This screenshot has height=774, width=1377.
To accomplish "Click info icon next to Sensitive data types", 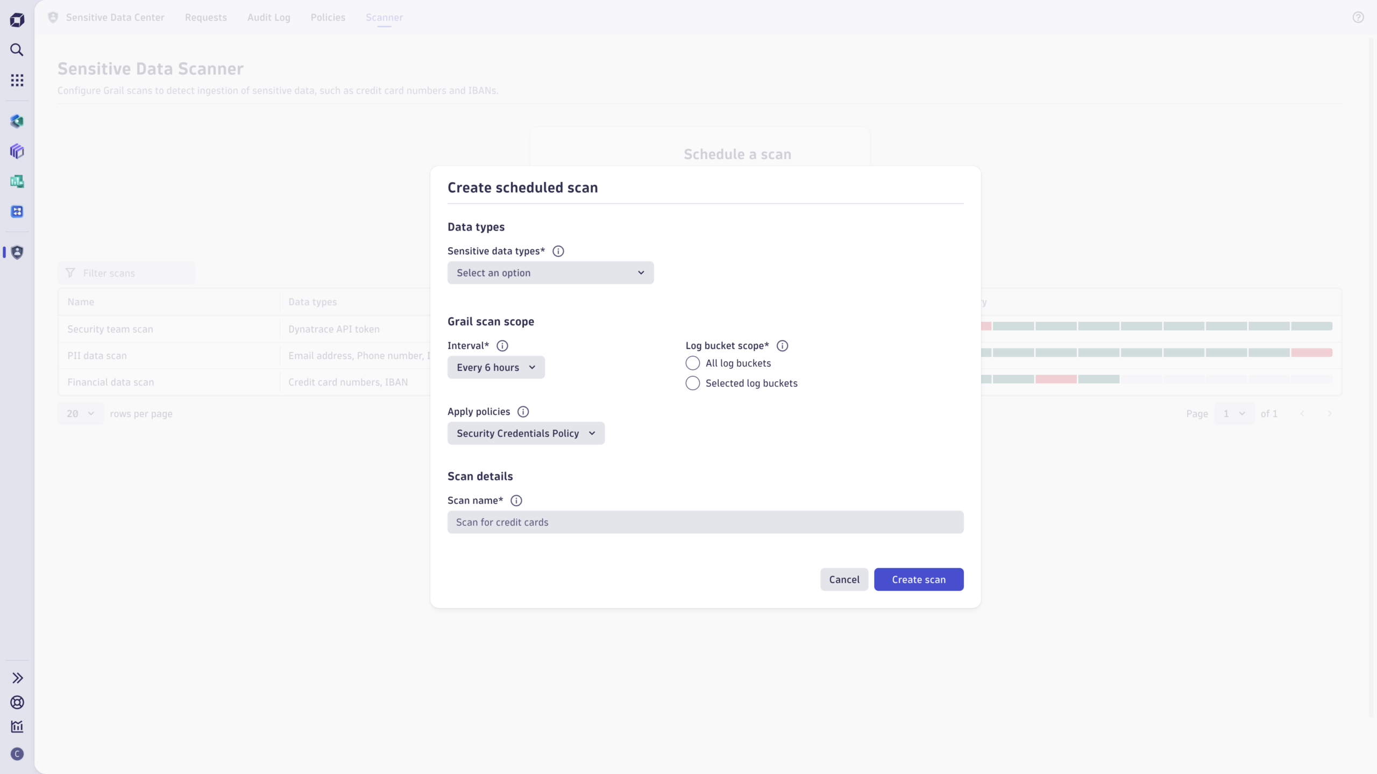I will (x=558, y=251).
